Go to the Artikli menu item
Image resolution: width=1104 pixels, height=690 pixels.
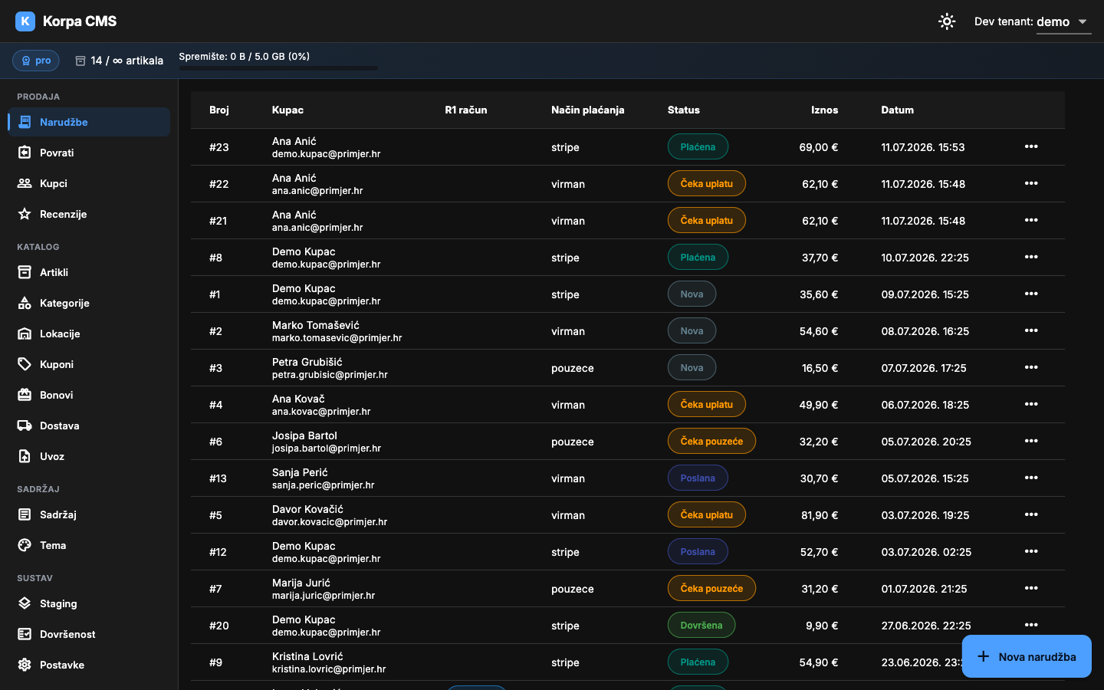click(89, 272)
